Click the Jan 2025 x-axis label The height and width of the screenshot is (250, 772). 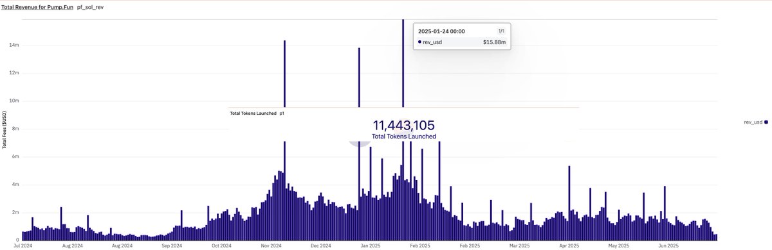pyautogui.click(x=371, y=246)
